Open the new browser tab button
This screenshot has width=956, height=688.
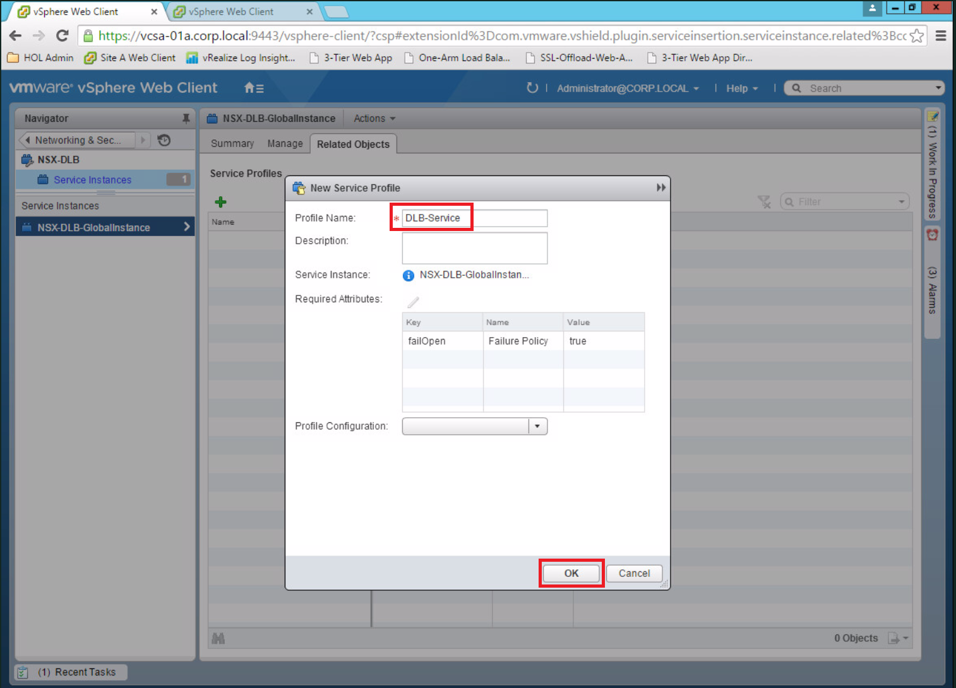335,11
